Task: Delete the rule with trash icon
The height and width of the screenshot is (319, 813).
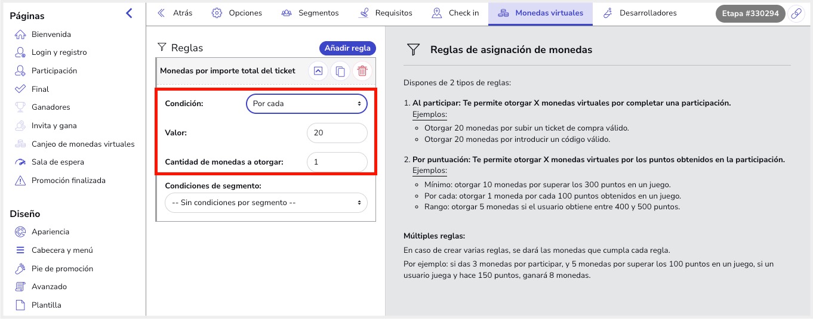Action: coord(362,71)
